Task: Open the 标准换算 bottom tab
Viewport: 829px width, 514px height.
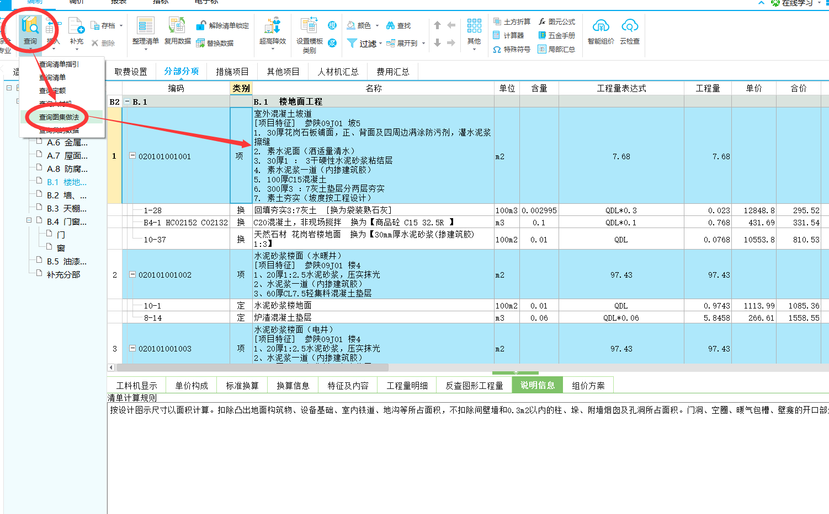Action: tap(242, 386)
